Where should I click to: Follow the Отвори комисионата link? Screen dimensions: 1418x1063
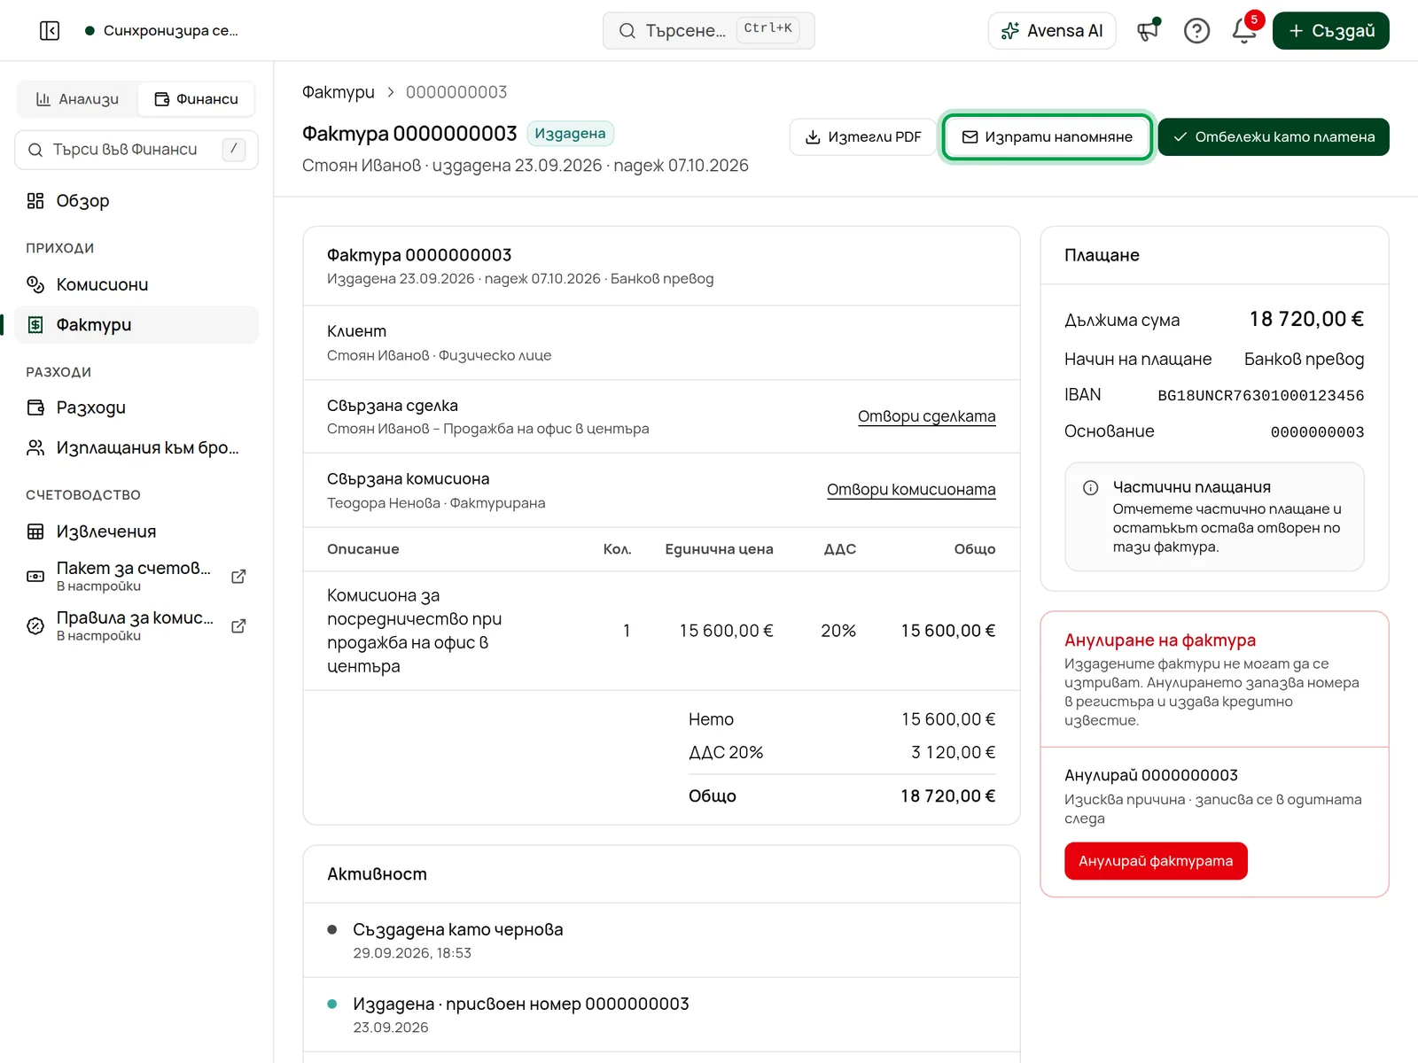911,490
